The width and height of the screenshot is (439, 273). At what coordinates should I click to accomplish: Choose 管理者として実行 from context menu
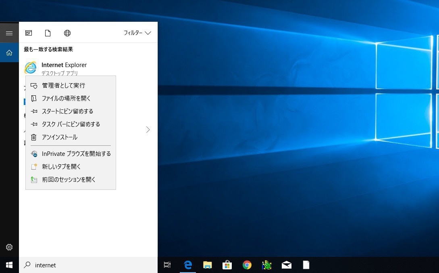click(x=63, y=86)
